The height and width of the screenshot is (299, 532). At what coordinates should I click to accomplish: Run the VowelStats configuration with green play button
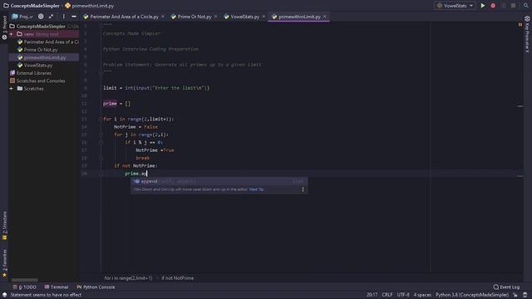tap(482, 6)
